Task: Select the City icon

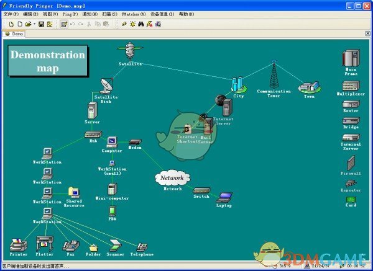Action: (x=239, y=85)
